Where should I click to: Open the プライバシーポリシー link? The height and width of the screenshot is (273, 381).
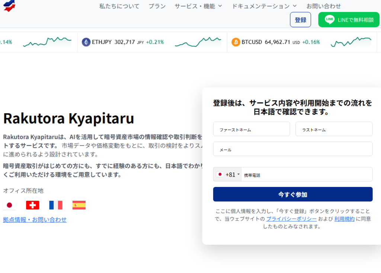click(291, 219)
